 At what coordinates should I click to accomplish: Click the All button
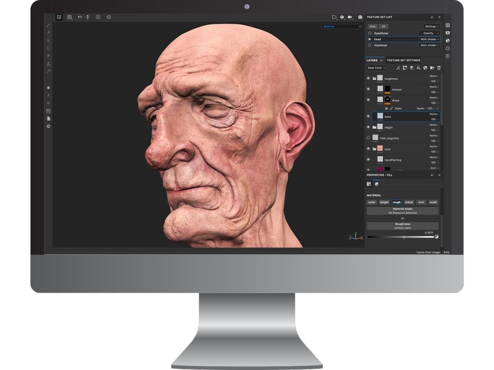(x=383, y=26)
